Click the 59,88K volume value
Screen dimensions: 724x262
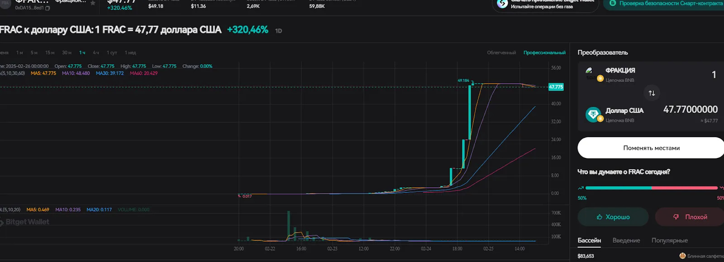pyautogui.click(x=317, y=6)
